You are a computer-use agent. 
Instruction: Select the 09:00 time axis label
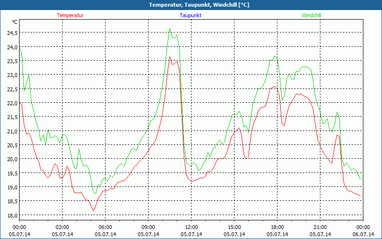(148, 227)
